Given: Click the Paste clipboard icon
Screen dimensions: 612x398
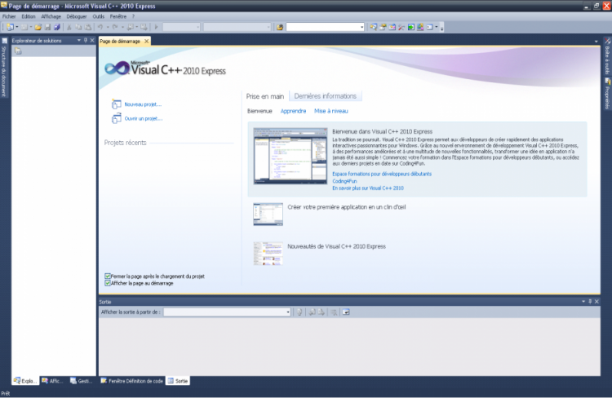Looking at the screenshot, I should (x=88, y=27).
